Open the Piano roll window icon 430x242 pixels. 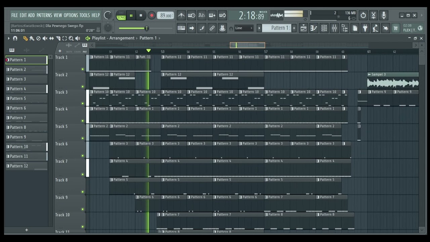[x=313, y=28]
